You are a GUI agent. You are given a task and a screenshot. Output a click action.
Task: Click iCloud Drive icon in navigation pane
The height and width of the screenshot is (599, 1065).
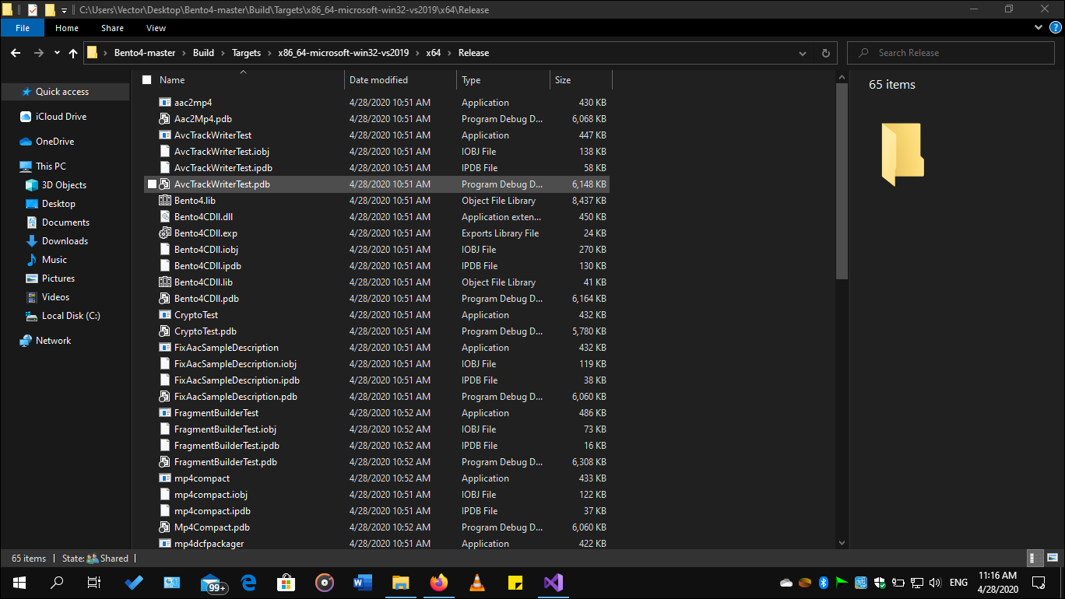click(x=26, y=117)
